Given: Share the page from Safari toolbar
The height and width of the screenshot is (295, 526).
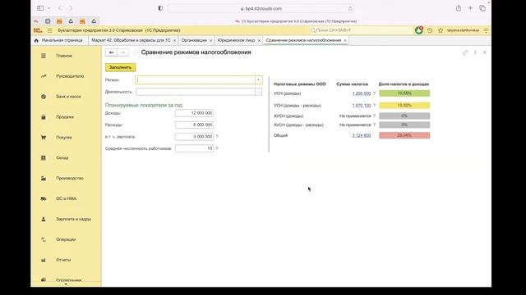Looking at the screenshot, I should coord(459,8).
